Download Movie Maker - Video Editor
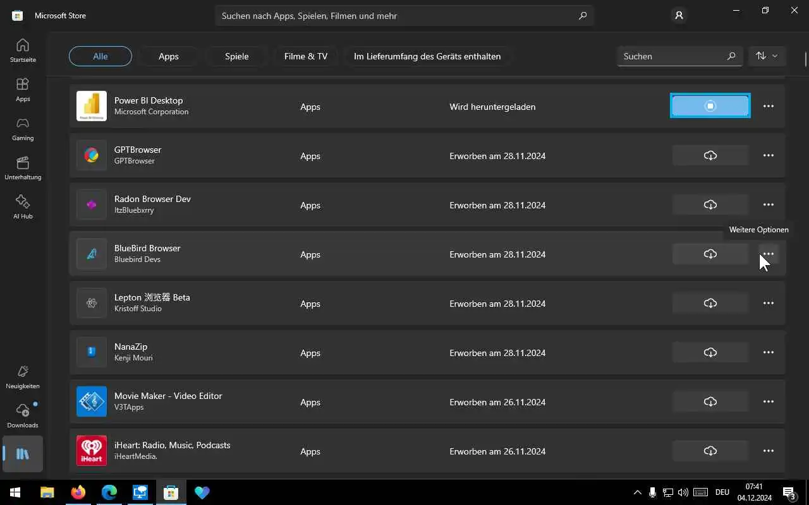Viewport: 809px width, 505px height. tap(710, 401)
